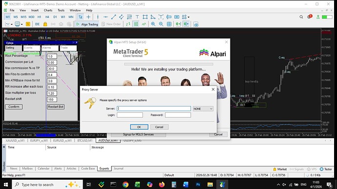Switch chart to line chart

coord(144,24)
